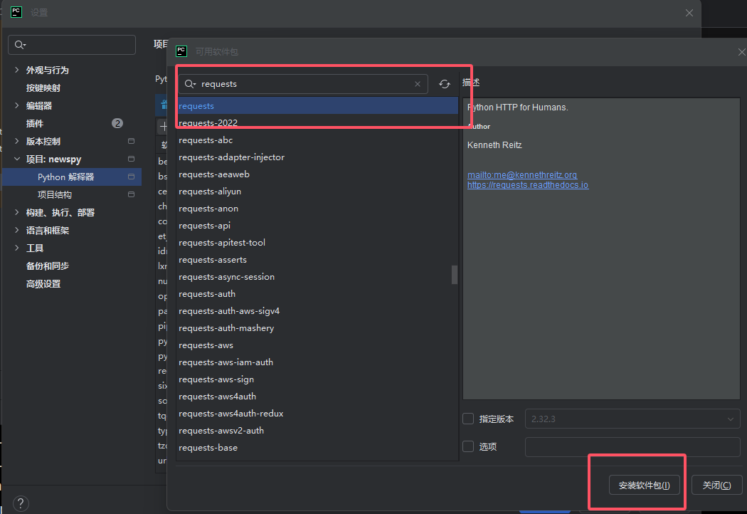Expand the 编辑器 settings node
This screenshot has height=514, width=747.
coord(16,105)
